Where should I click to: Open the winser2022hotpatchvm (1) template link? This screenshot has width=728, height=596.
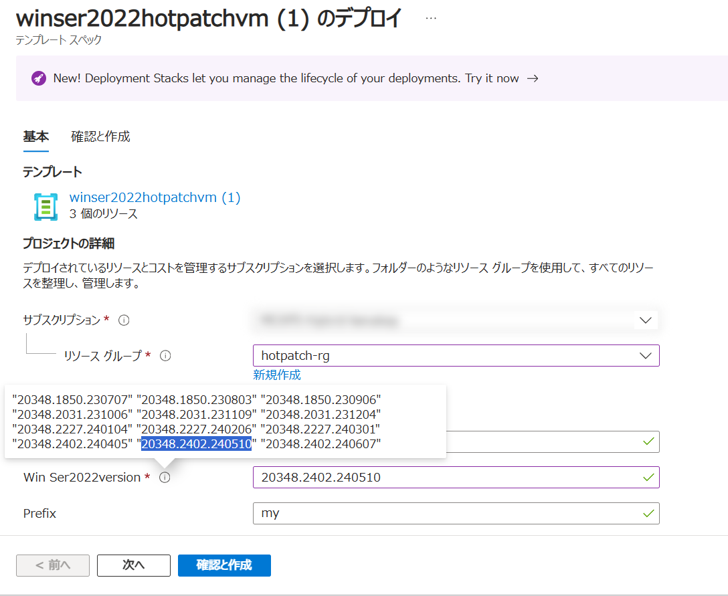[x=155, y=197]
